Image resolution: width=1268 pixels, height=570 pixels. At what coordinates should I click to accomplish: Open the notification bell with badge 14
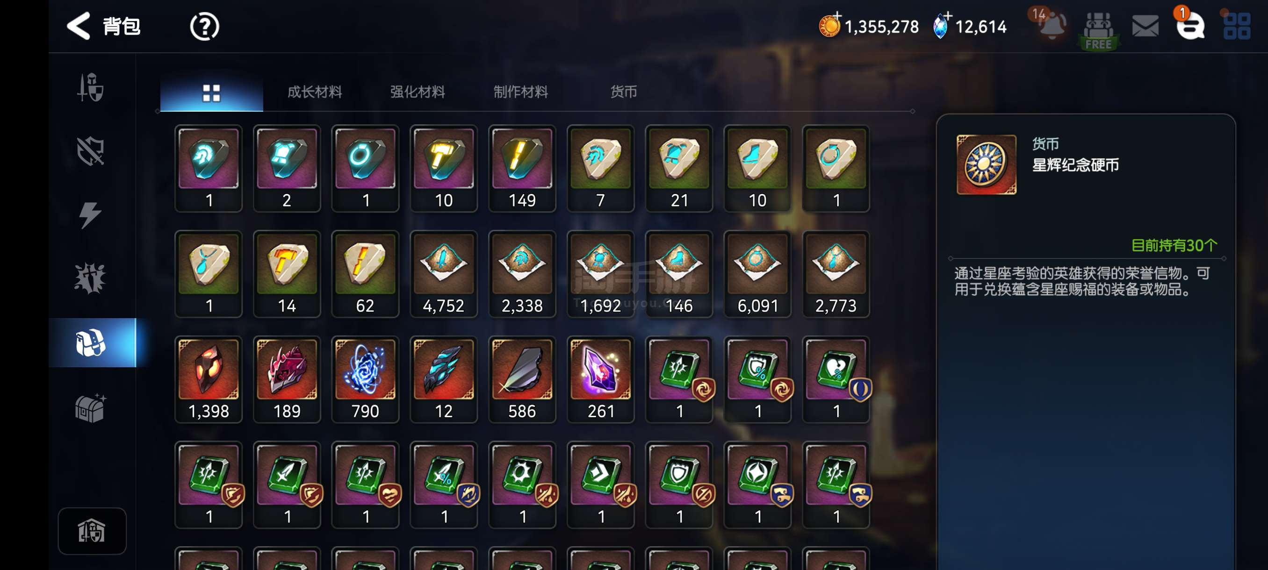point(1052,25)
